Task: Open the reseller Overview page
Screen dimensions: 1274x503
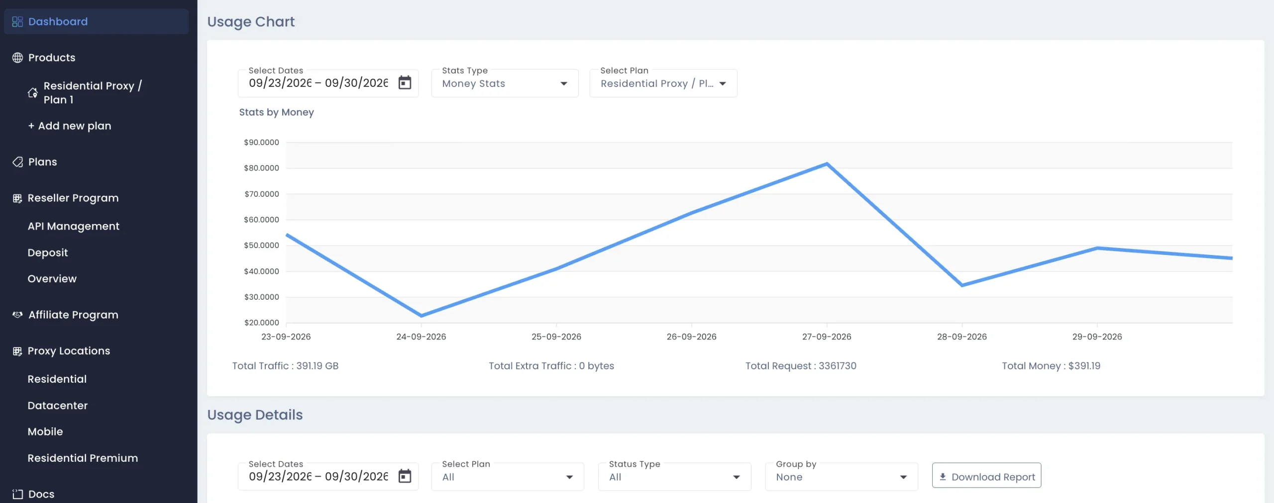Action: pos(52,279)
